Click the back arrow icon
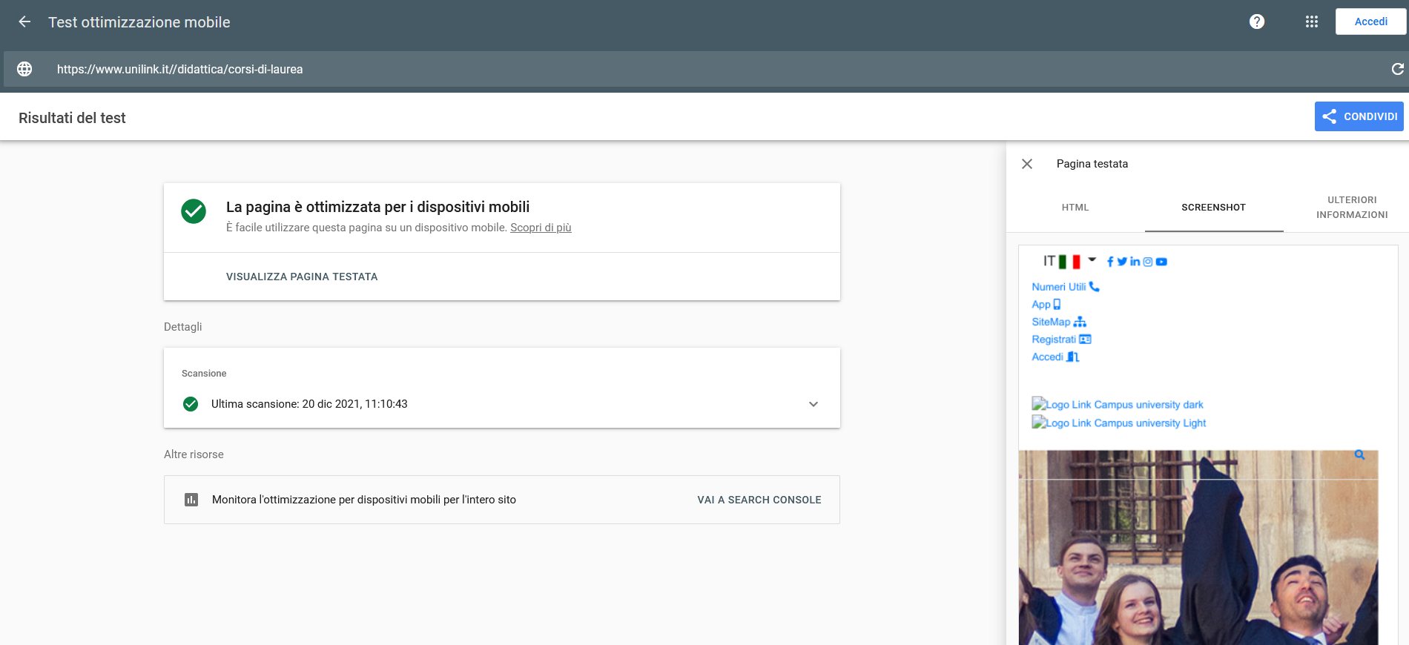This screenshot has height=645, width=1409. 24,22
